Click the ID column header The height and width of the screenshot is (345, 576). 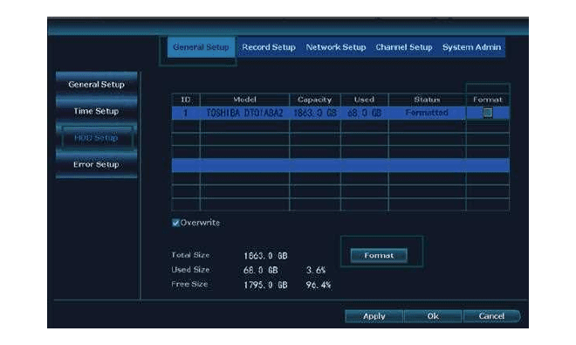186,100
